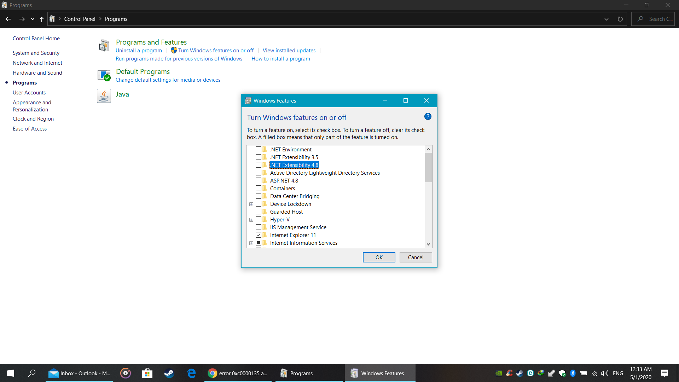Open Ease of Access category
The height and width of the screenshot is (382, 679).
point(30,129)
